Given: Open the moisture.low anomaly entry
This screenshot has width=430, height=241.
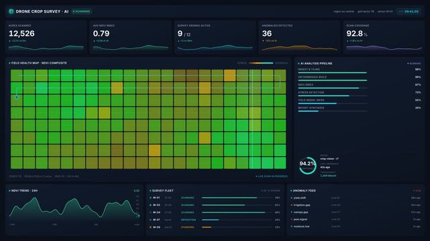Looking at the screenshot, I should pyautogui.click(x=356, y=226).
